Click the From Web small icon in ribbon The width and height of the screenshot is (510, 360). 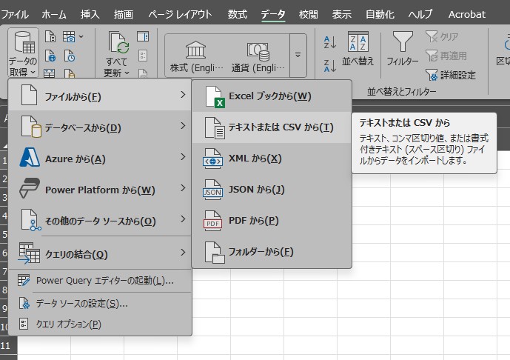click(x=50, y=56)
